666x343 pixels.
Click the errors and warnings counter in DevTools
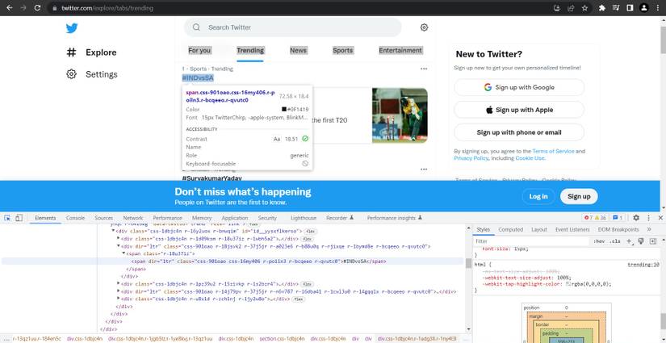(x=595, y=218)
